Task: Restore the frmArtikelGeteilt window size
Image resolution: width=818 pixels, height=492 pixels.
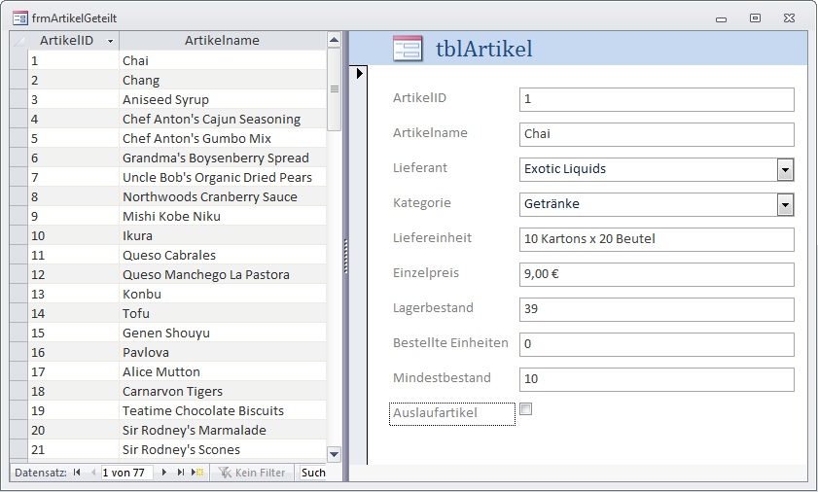Action: click(x=755, y=18)
